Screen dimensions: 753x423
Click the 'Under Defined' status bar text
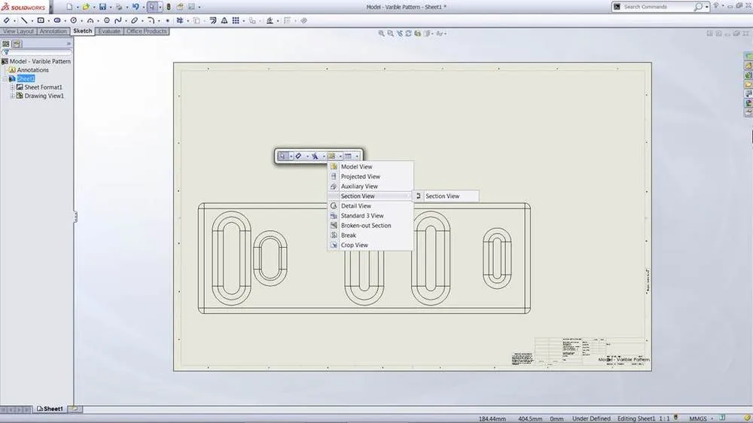point(591,418)
